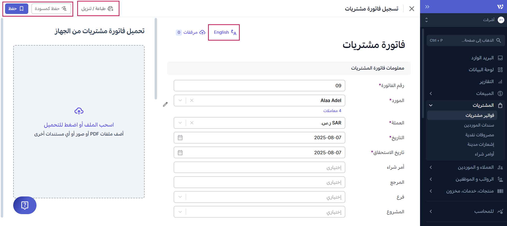This screenshot has width=507, height=226.
Task: Click the Save button
Action: [16, 9]
